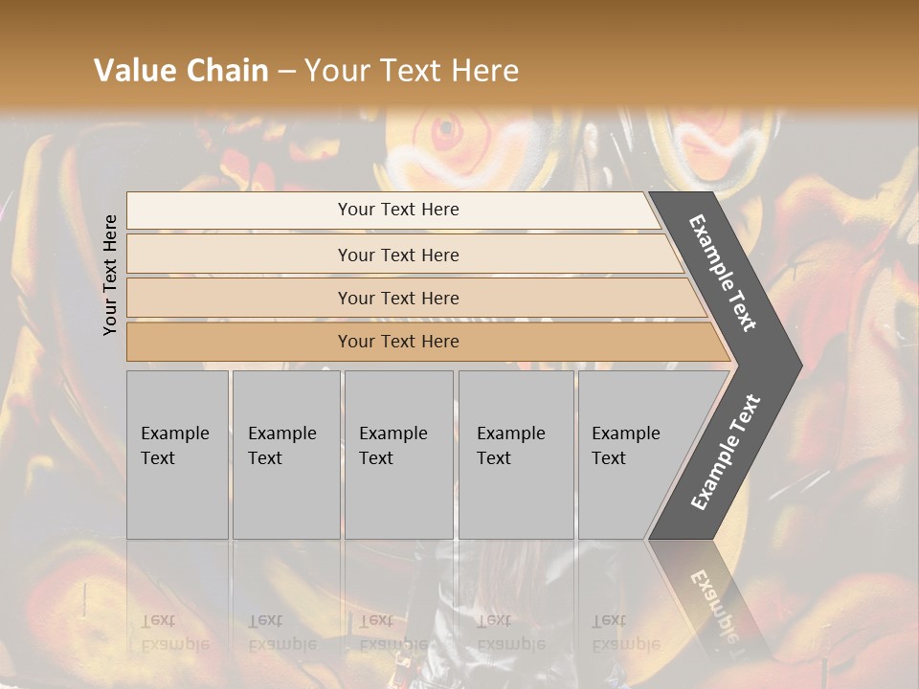Select the vertical "Your Text Here" side label
The height and width of the screenshot is (689, 919).
[x=110, y=275]
